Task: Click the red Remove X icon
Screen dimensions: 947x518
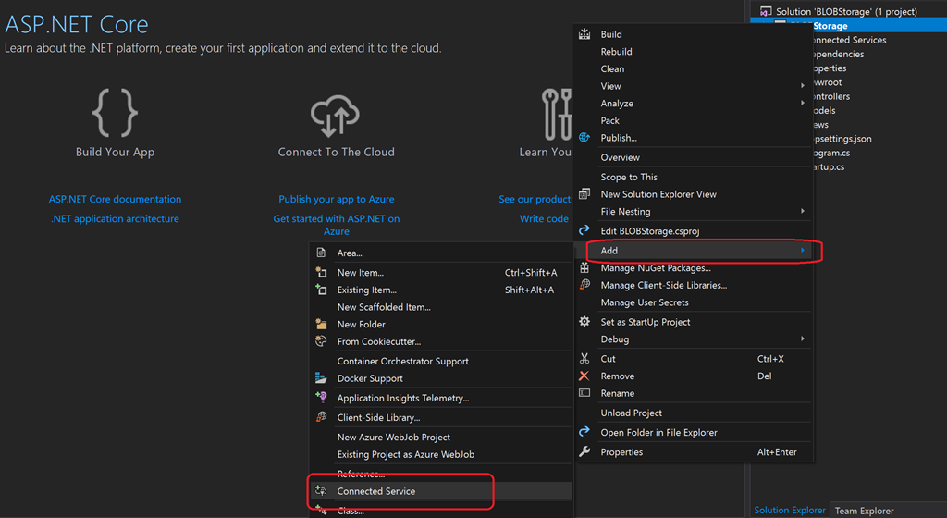Action: click(584, 376)
